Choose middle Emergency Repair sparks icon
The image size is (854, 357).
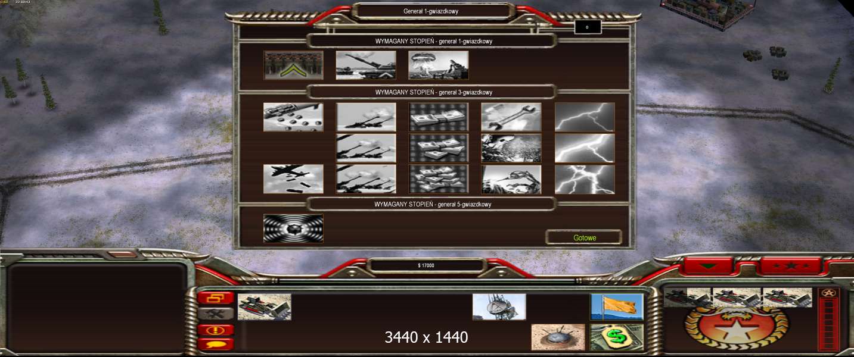coord(511,148)
